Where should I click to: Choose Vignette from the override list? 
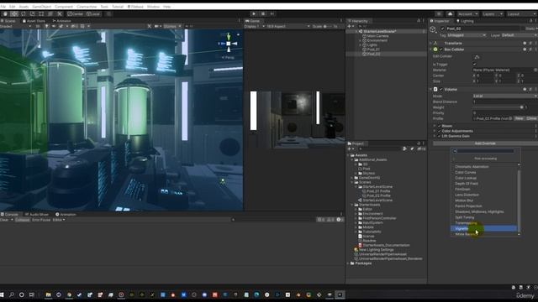pyautogui.click(x=483, y=228)
